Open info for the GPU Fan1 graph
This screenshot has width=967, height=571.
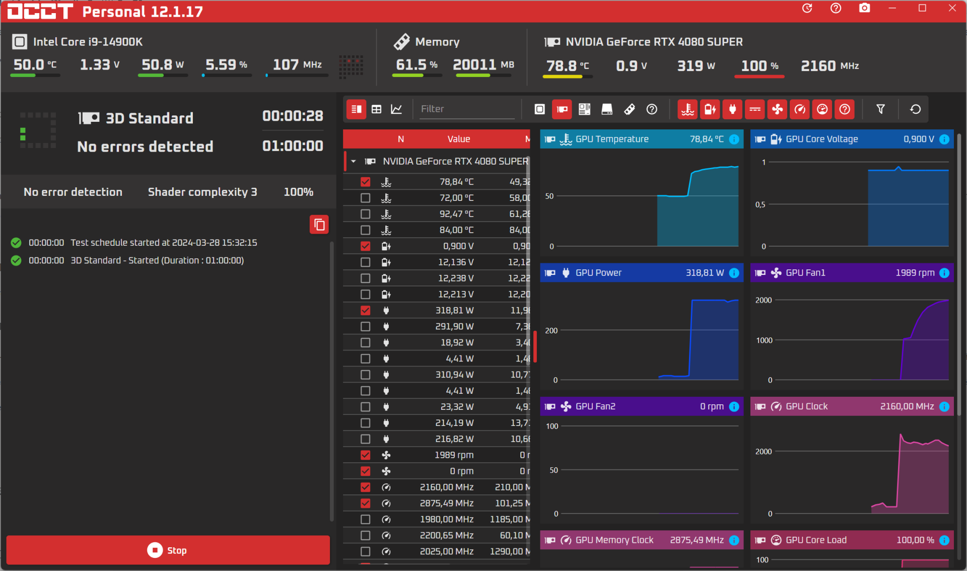coord(944,273)
